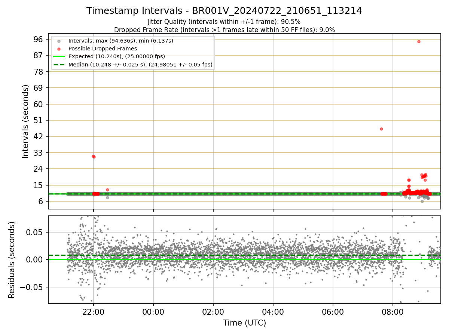Viewport: 449px width, 336px height.
Task: Click the 33 y-axis tick label
Action: pyautogui.click(x=39, y=153)
